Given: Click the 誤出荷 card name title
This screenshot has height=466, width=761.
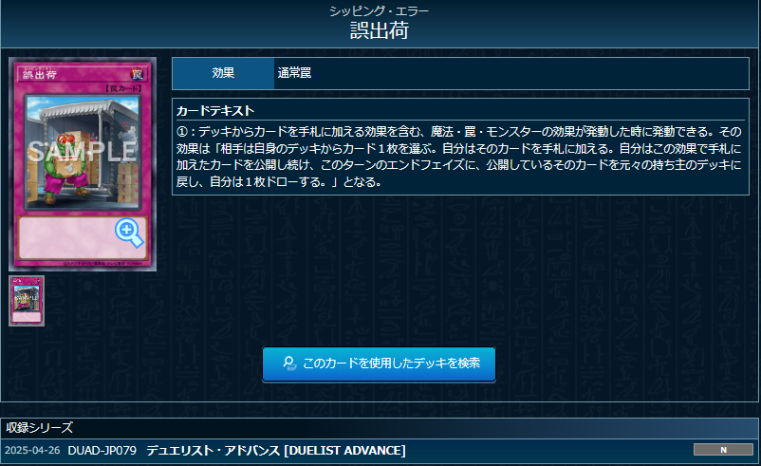Looking at the screenshot, I should click(x=380, y=30).
